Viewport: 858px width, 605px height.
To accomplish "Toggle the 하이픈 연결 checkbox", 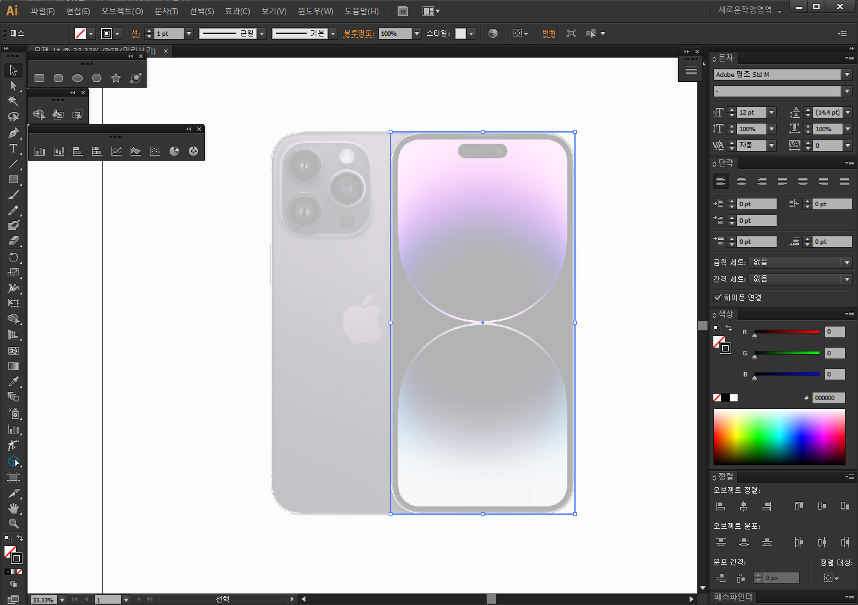I will point(718,298).
